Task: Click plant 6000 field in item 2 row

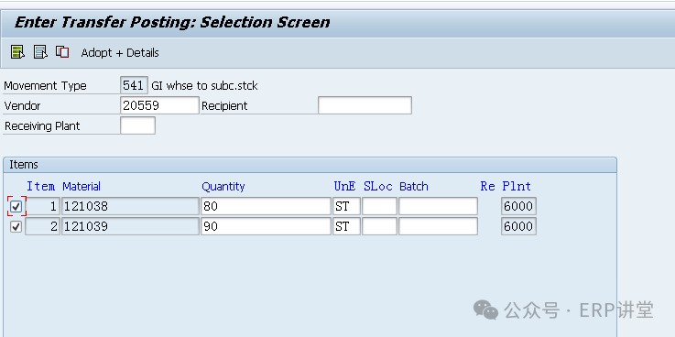Action: pyautogui.click(x=518, y=226)
